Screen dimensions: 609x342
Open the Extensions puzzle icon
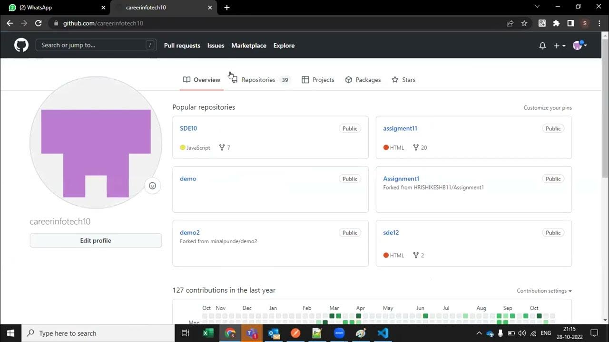coord(556,23)
